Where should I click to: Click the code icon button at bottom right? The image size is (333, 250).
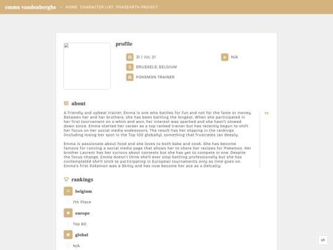tap(323, 240)
